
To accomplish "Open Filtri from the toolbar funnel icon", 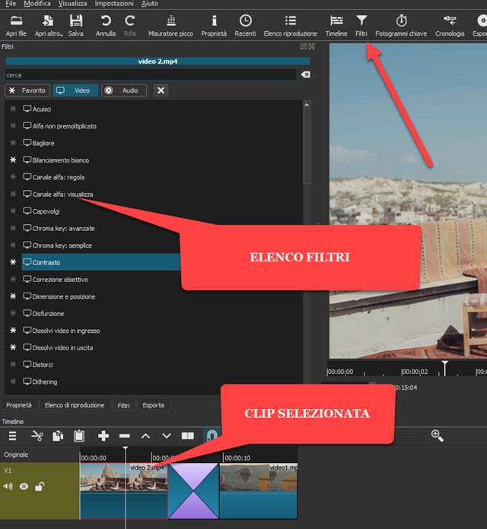I will [361, 26].
